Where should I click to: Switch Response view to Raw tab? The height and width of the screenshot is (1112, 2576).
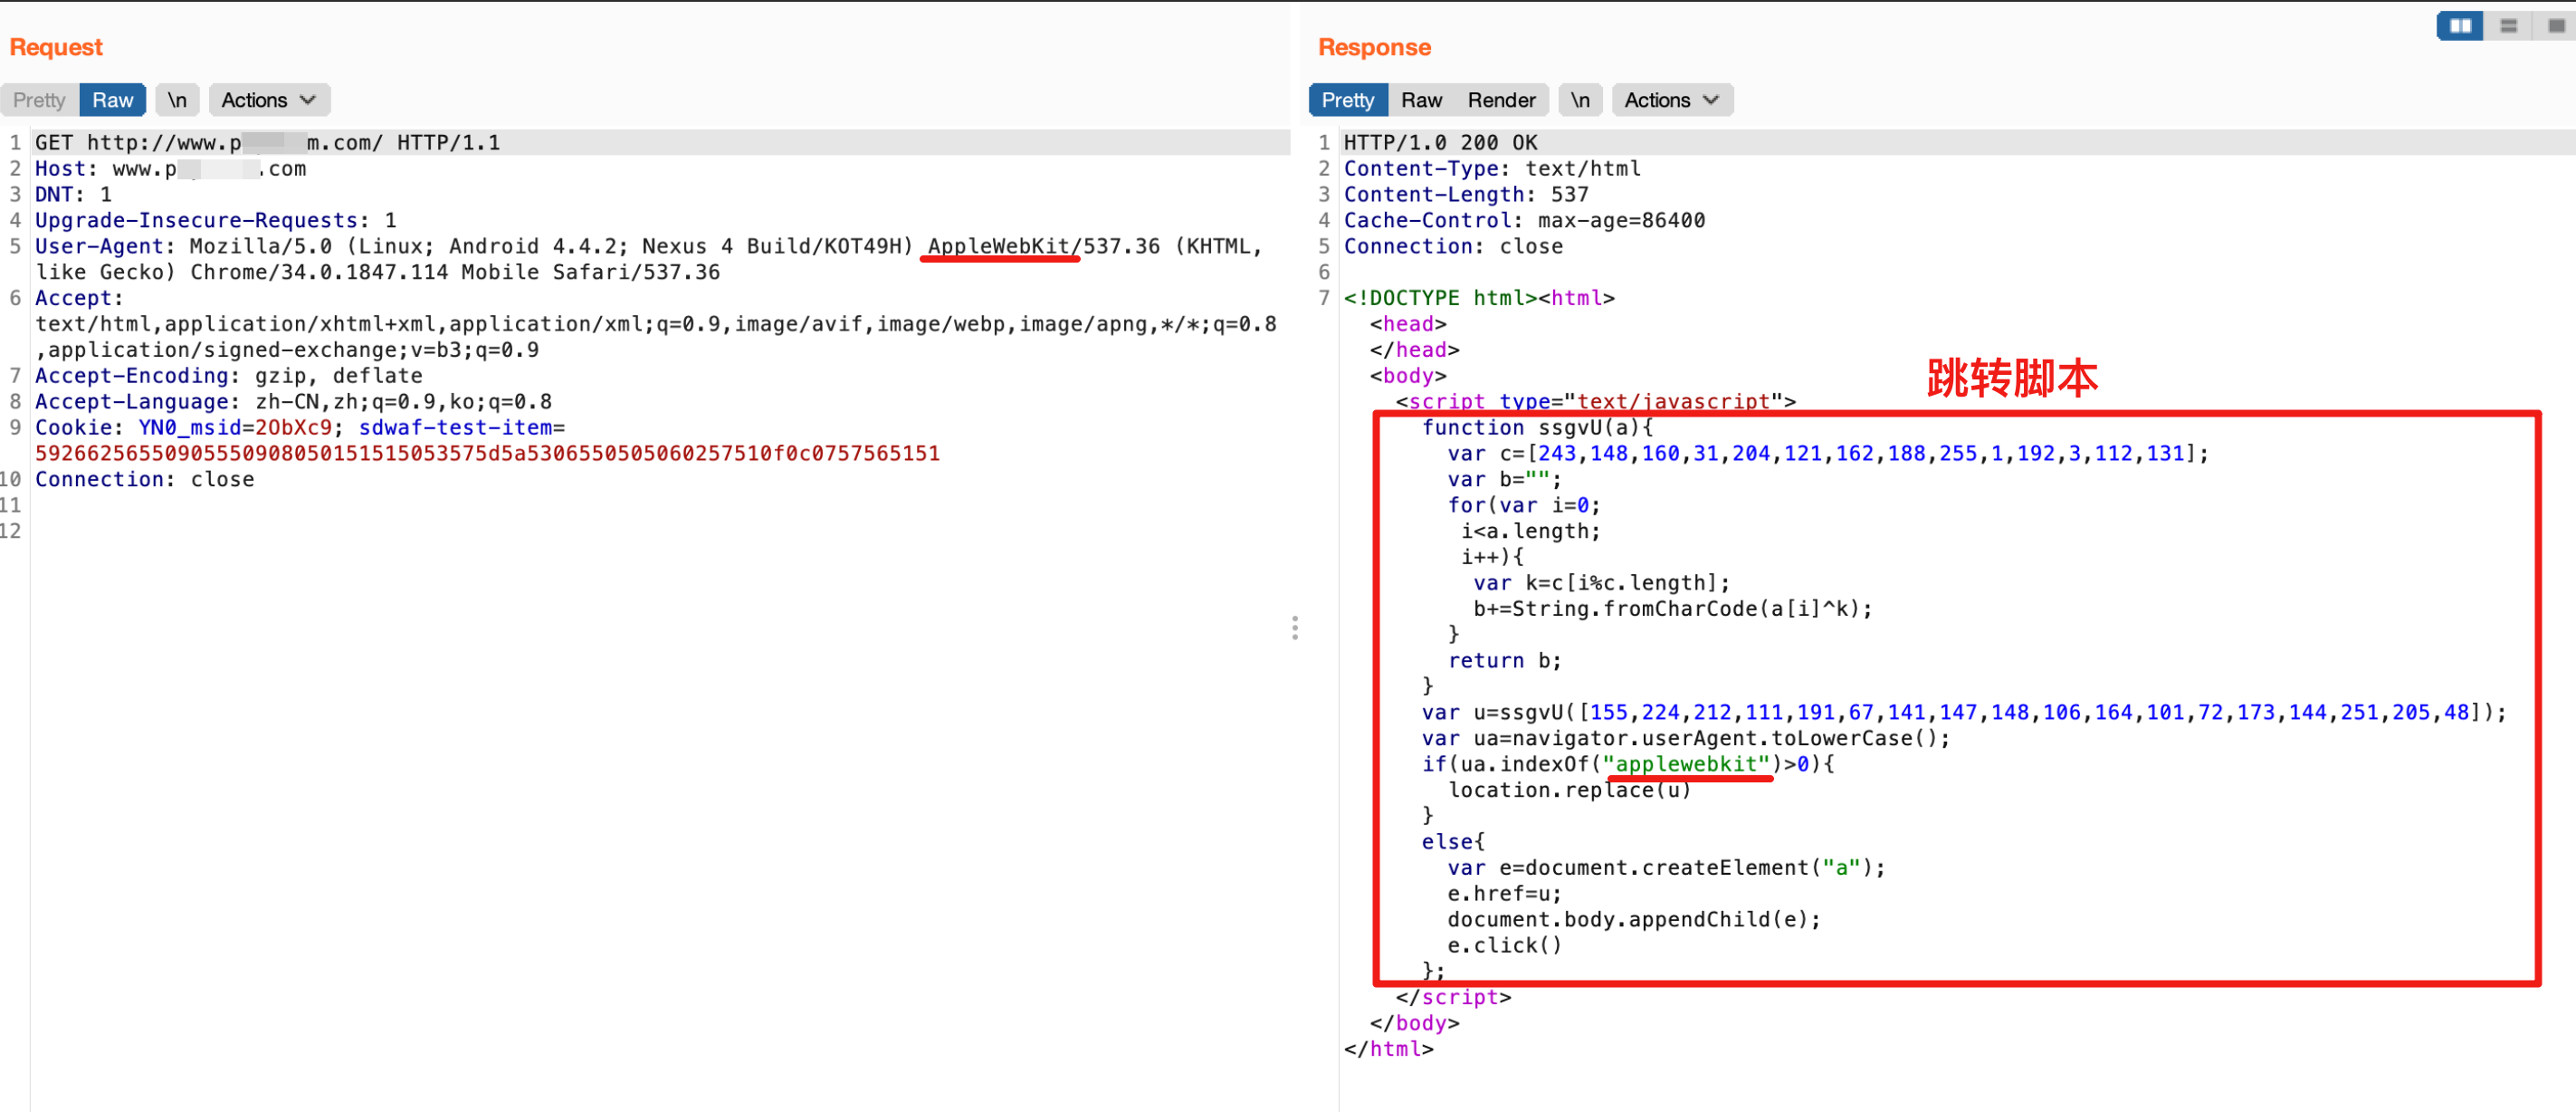tap(1421, 101)
